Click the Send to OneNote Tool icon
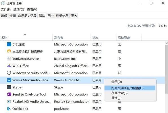 pyautogui.click(x=9, y=94)
